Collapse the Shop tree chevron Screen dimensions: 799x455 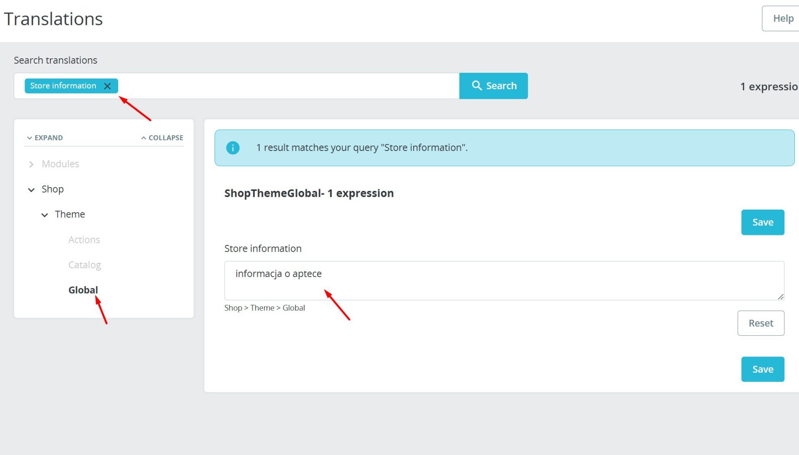coord(31,190)
